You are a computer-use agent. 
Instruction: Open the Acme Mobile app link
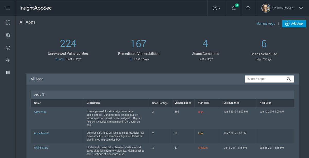pos(41,133)
